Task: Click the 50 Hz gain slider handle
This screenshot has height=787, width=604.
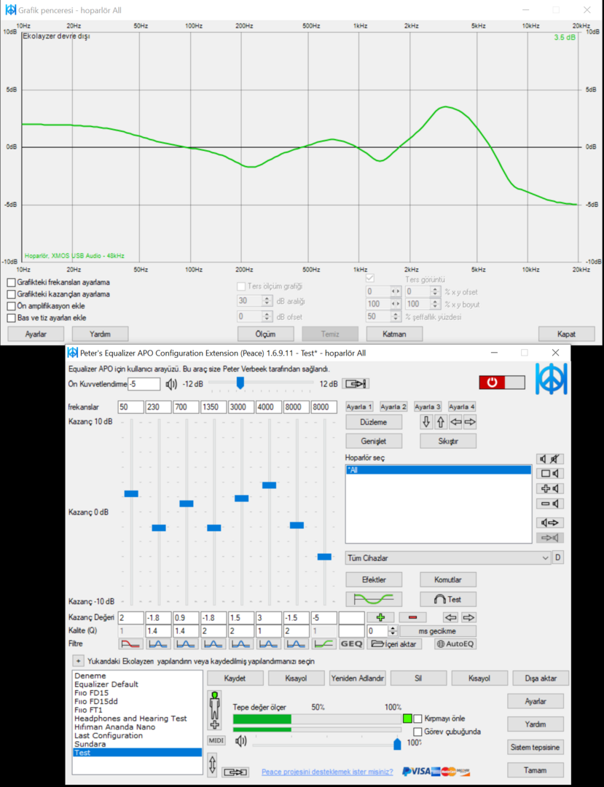Action: tap(131, 494)
